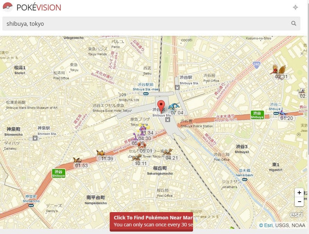Click the Find Pokémon Near Marker button
Viewport: 309px width, 234px height.
[x=151, y=221]
